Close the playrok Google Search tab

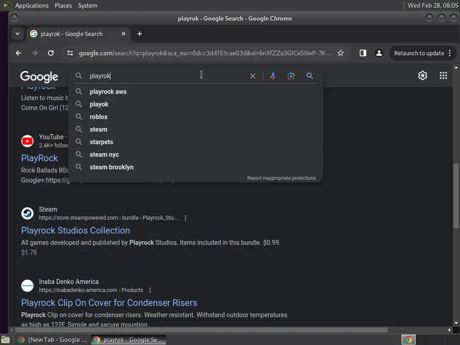point(124,34)
